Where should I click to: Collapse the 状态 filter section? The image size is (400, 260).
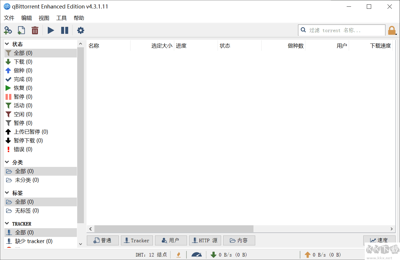[6, 44]
